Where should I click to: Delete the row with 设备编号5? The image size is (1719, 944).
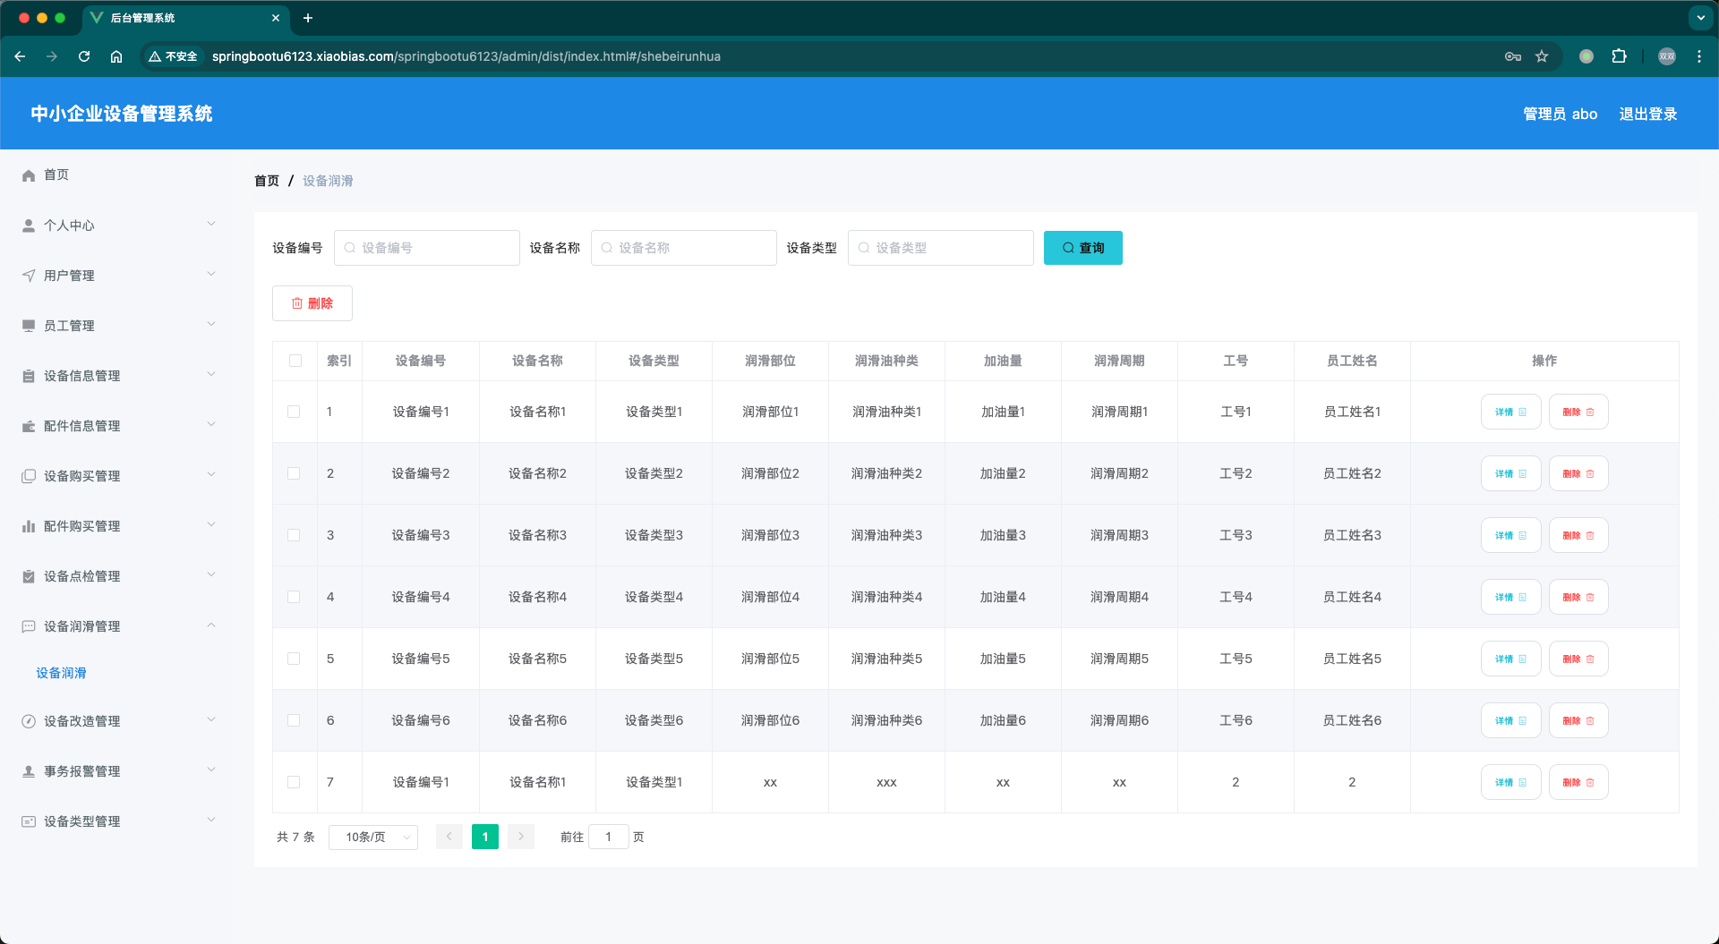(x=1578, y=659)
